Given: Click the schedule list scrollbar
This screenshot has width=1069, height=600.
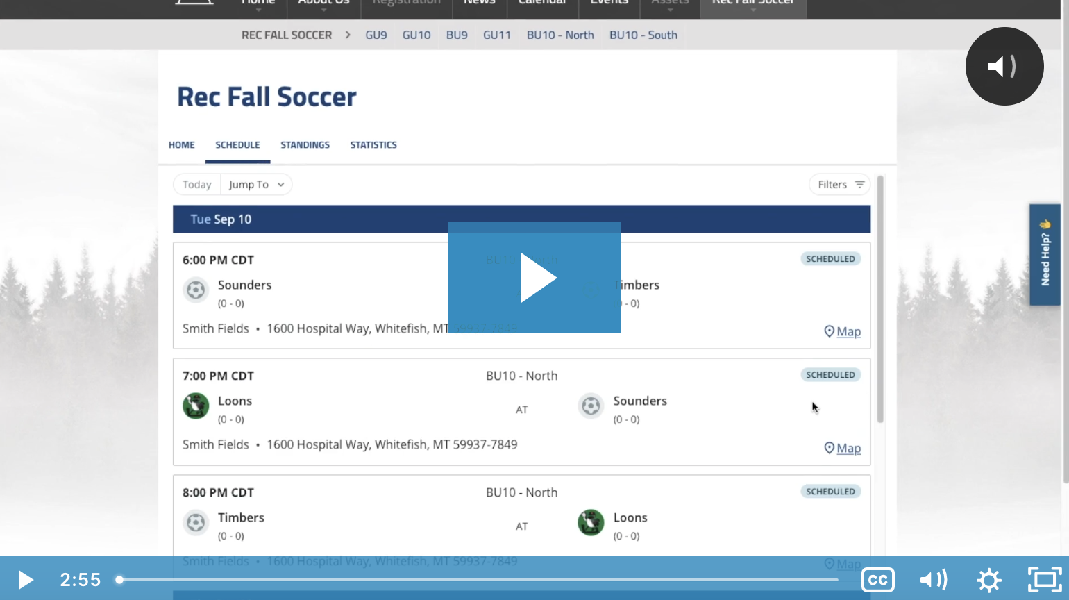Looking at the screenshot, I should [880, 299].
